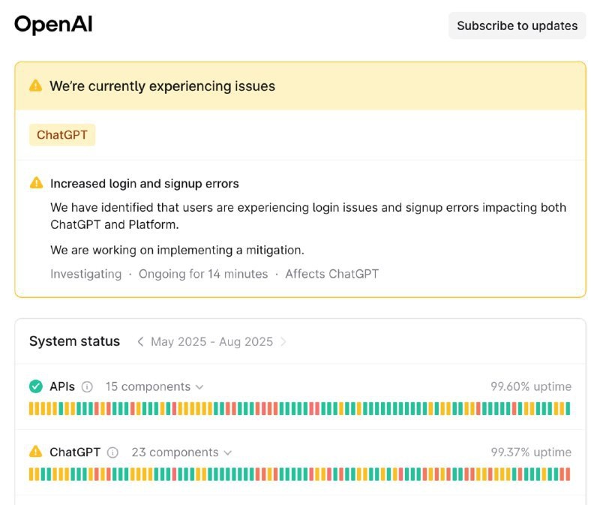Click the warning icon beside Increased login errors

point(36,183)
